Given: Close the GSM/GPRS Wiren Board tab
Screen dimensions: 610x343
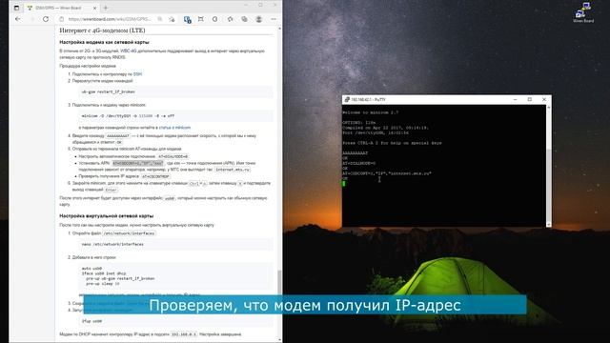Looking at the screenshot, I should (94, 8).
